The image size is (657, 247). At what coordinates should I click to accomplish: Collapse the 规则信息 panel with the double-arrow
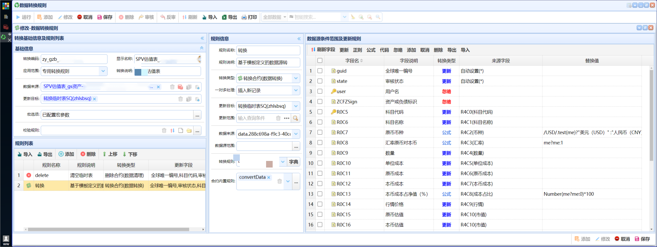(x=299, y=38)
